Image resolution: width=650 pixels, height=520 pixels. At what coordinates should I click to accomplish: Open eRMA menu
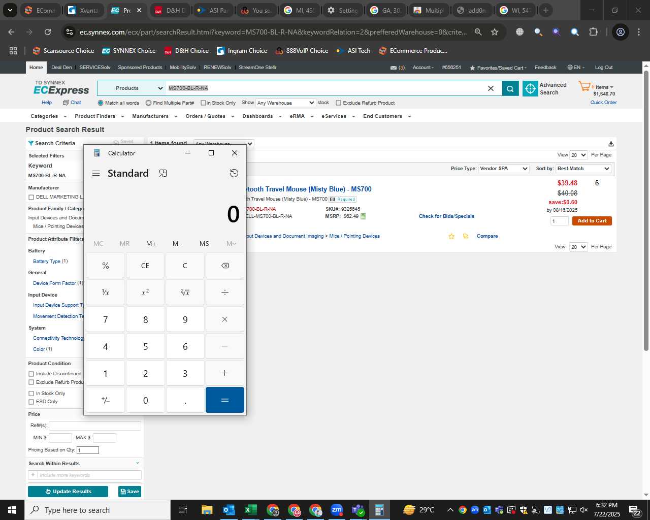pyautogui.click(x=302, y=116)
